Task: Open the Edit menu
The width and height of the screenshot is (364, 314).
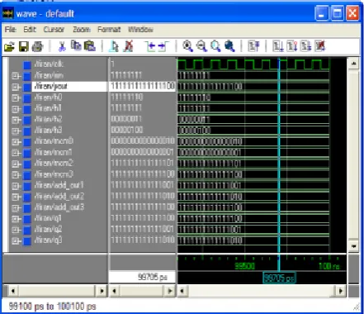Action: tap(30, 29)
